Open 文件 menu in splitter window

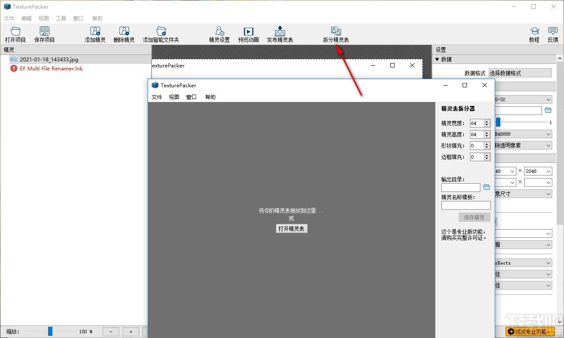point(157,97)
